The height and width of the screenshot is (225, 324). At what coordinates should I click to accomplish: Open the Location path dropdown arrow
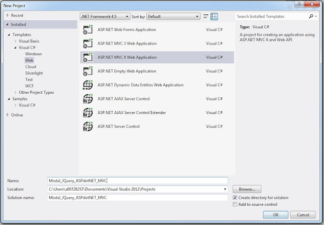[225, 189]
